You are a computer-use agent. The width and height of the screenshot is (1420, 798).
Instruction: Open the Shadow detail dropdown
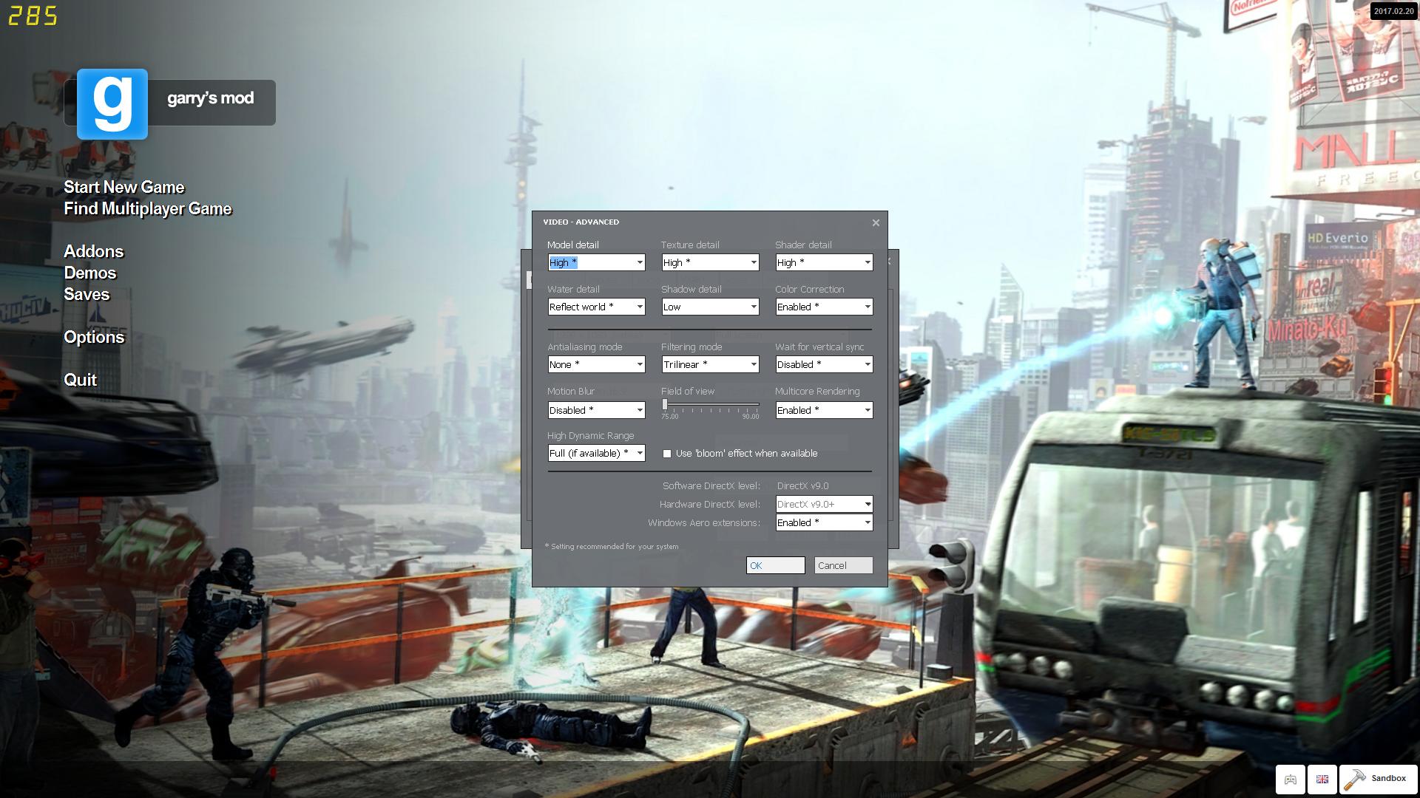(754, 307)
